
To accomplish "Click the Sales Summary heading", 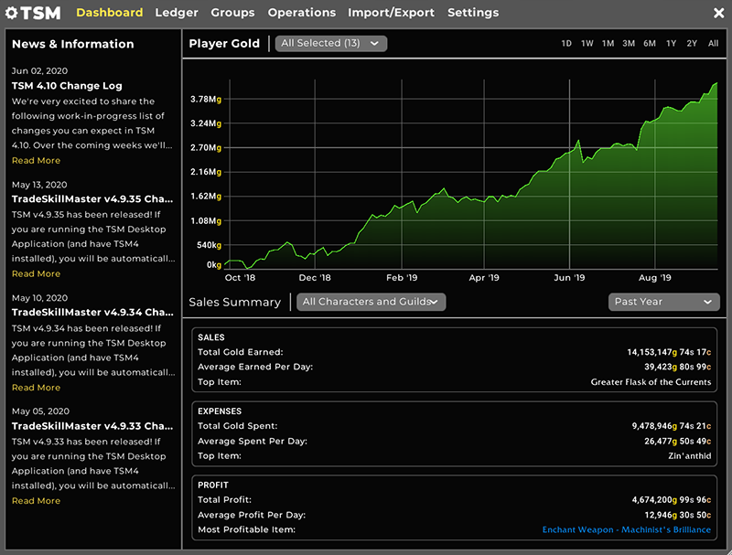I will pos(235,303).
